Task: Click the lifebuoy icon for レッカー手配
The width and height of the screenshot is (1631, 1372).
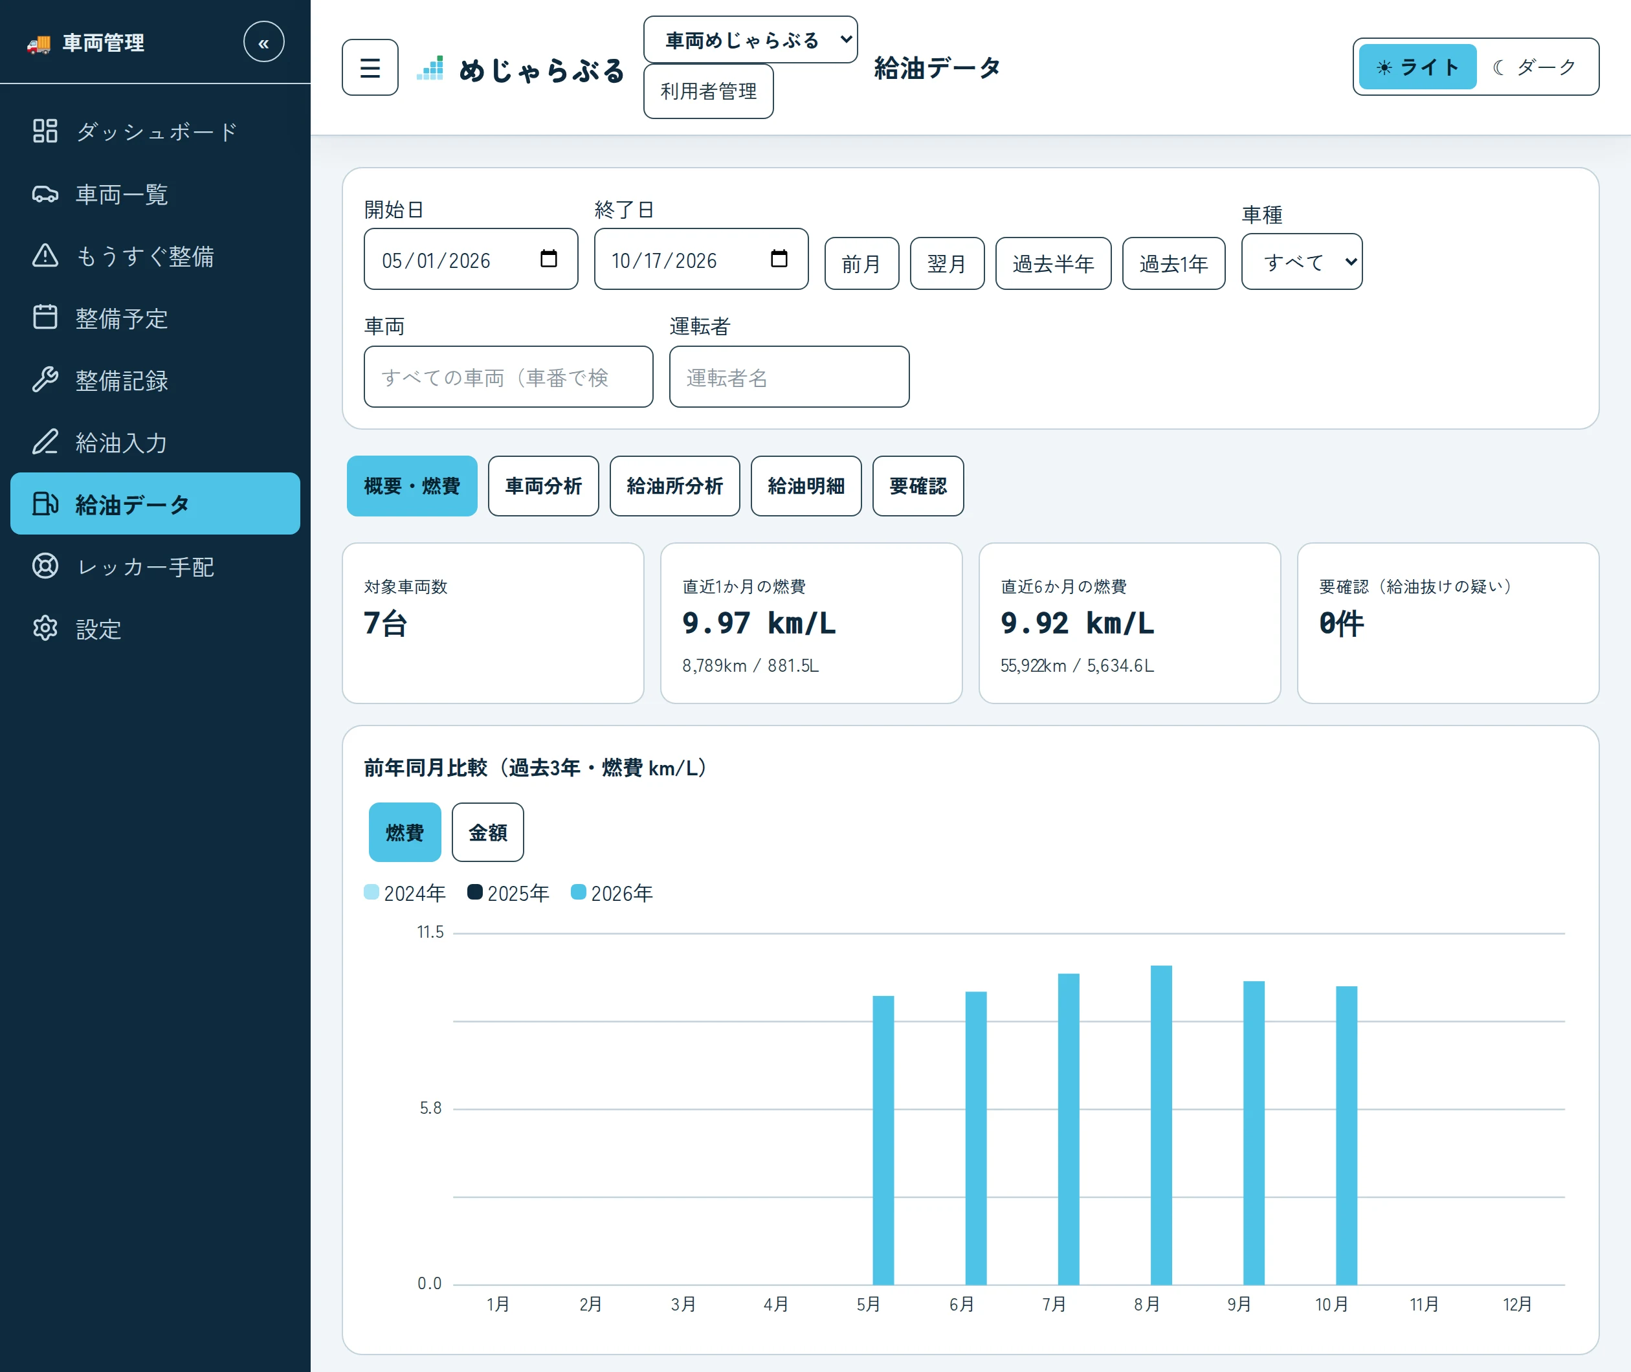Action: 45,566
